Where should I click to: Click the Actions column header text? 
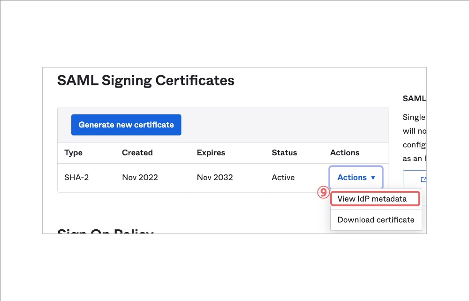[x=345, y=152]
